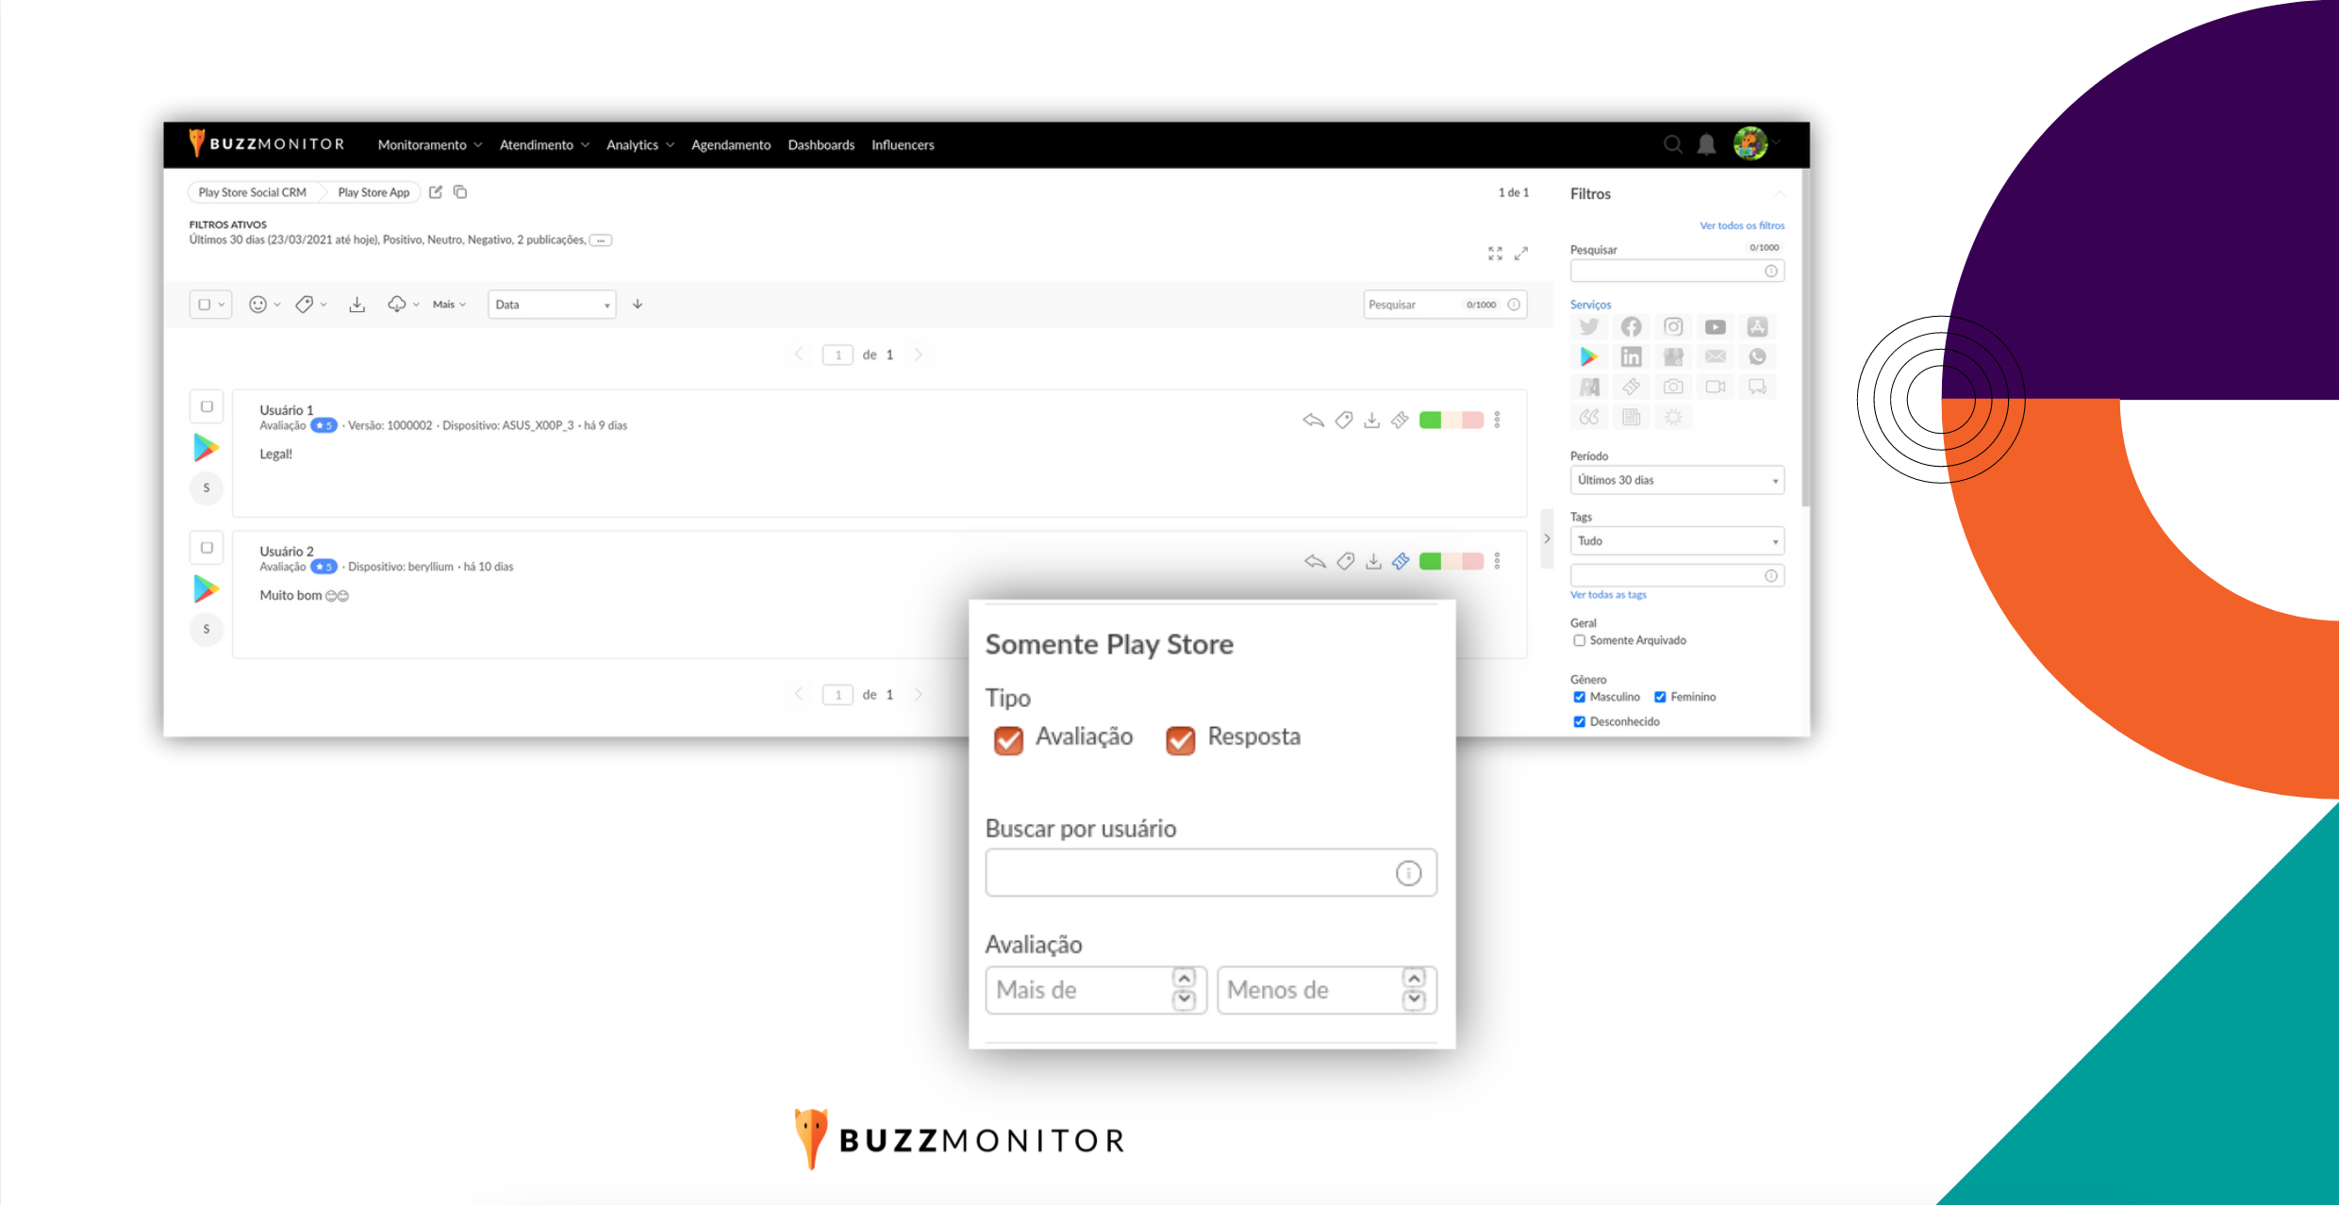Uncheck the Avaliação type checkbox
The image size is (2339, 1205).
(1008, 740)
